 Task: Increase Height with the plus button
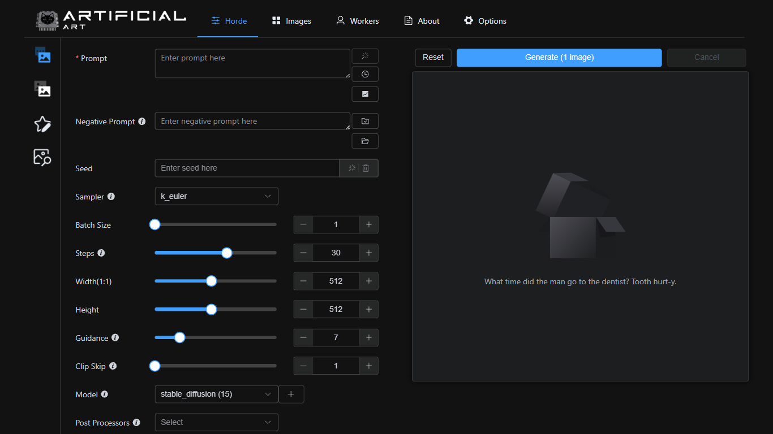369,310
